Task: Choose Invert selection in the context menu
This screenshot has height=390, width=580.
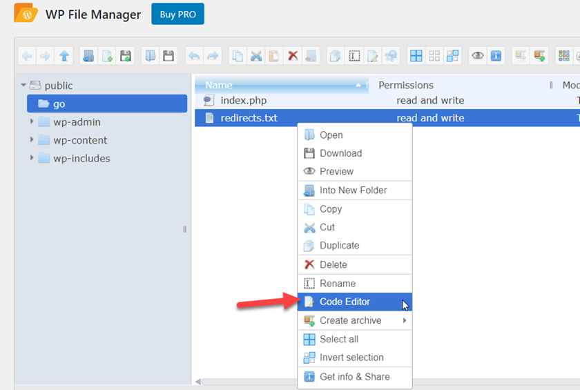Action: click(355, 358)
